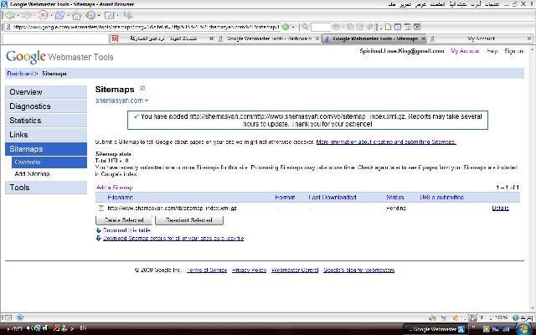The height and width of the screenshot is (335, 536).
Task: Open the Webmaster Central footer link
Action: [x=295, y=270]
